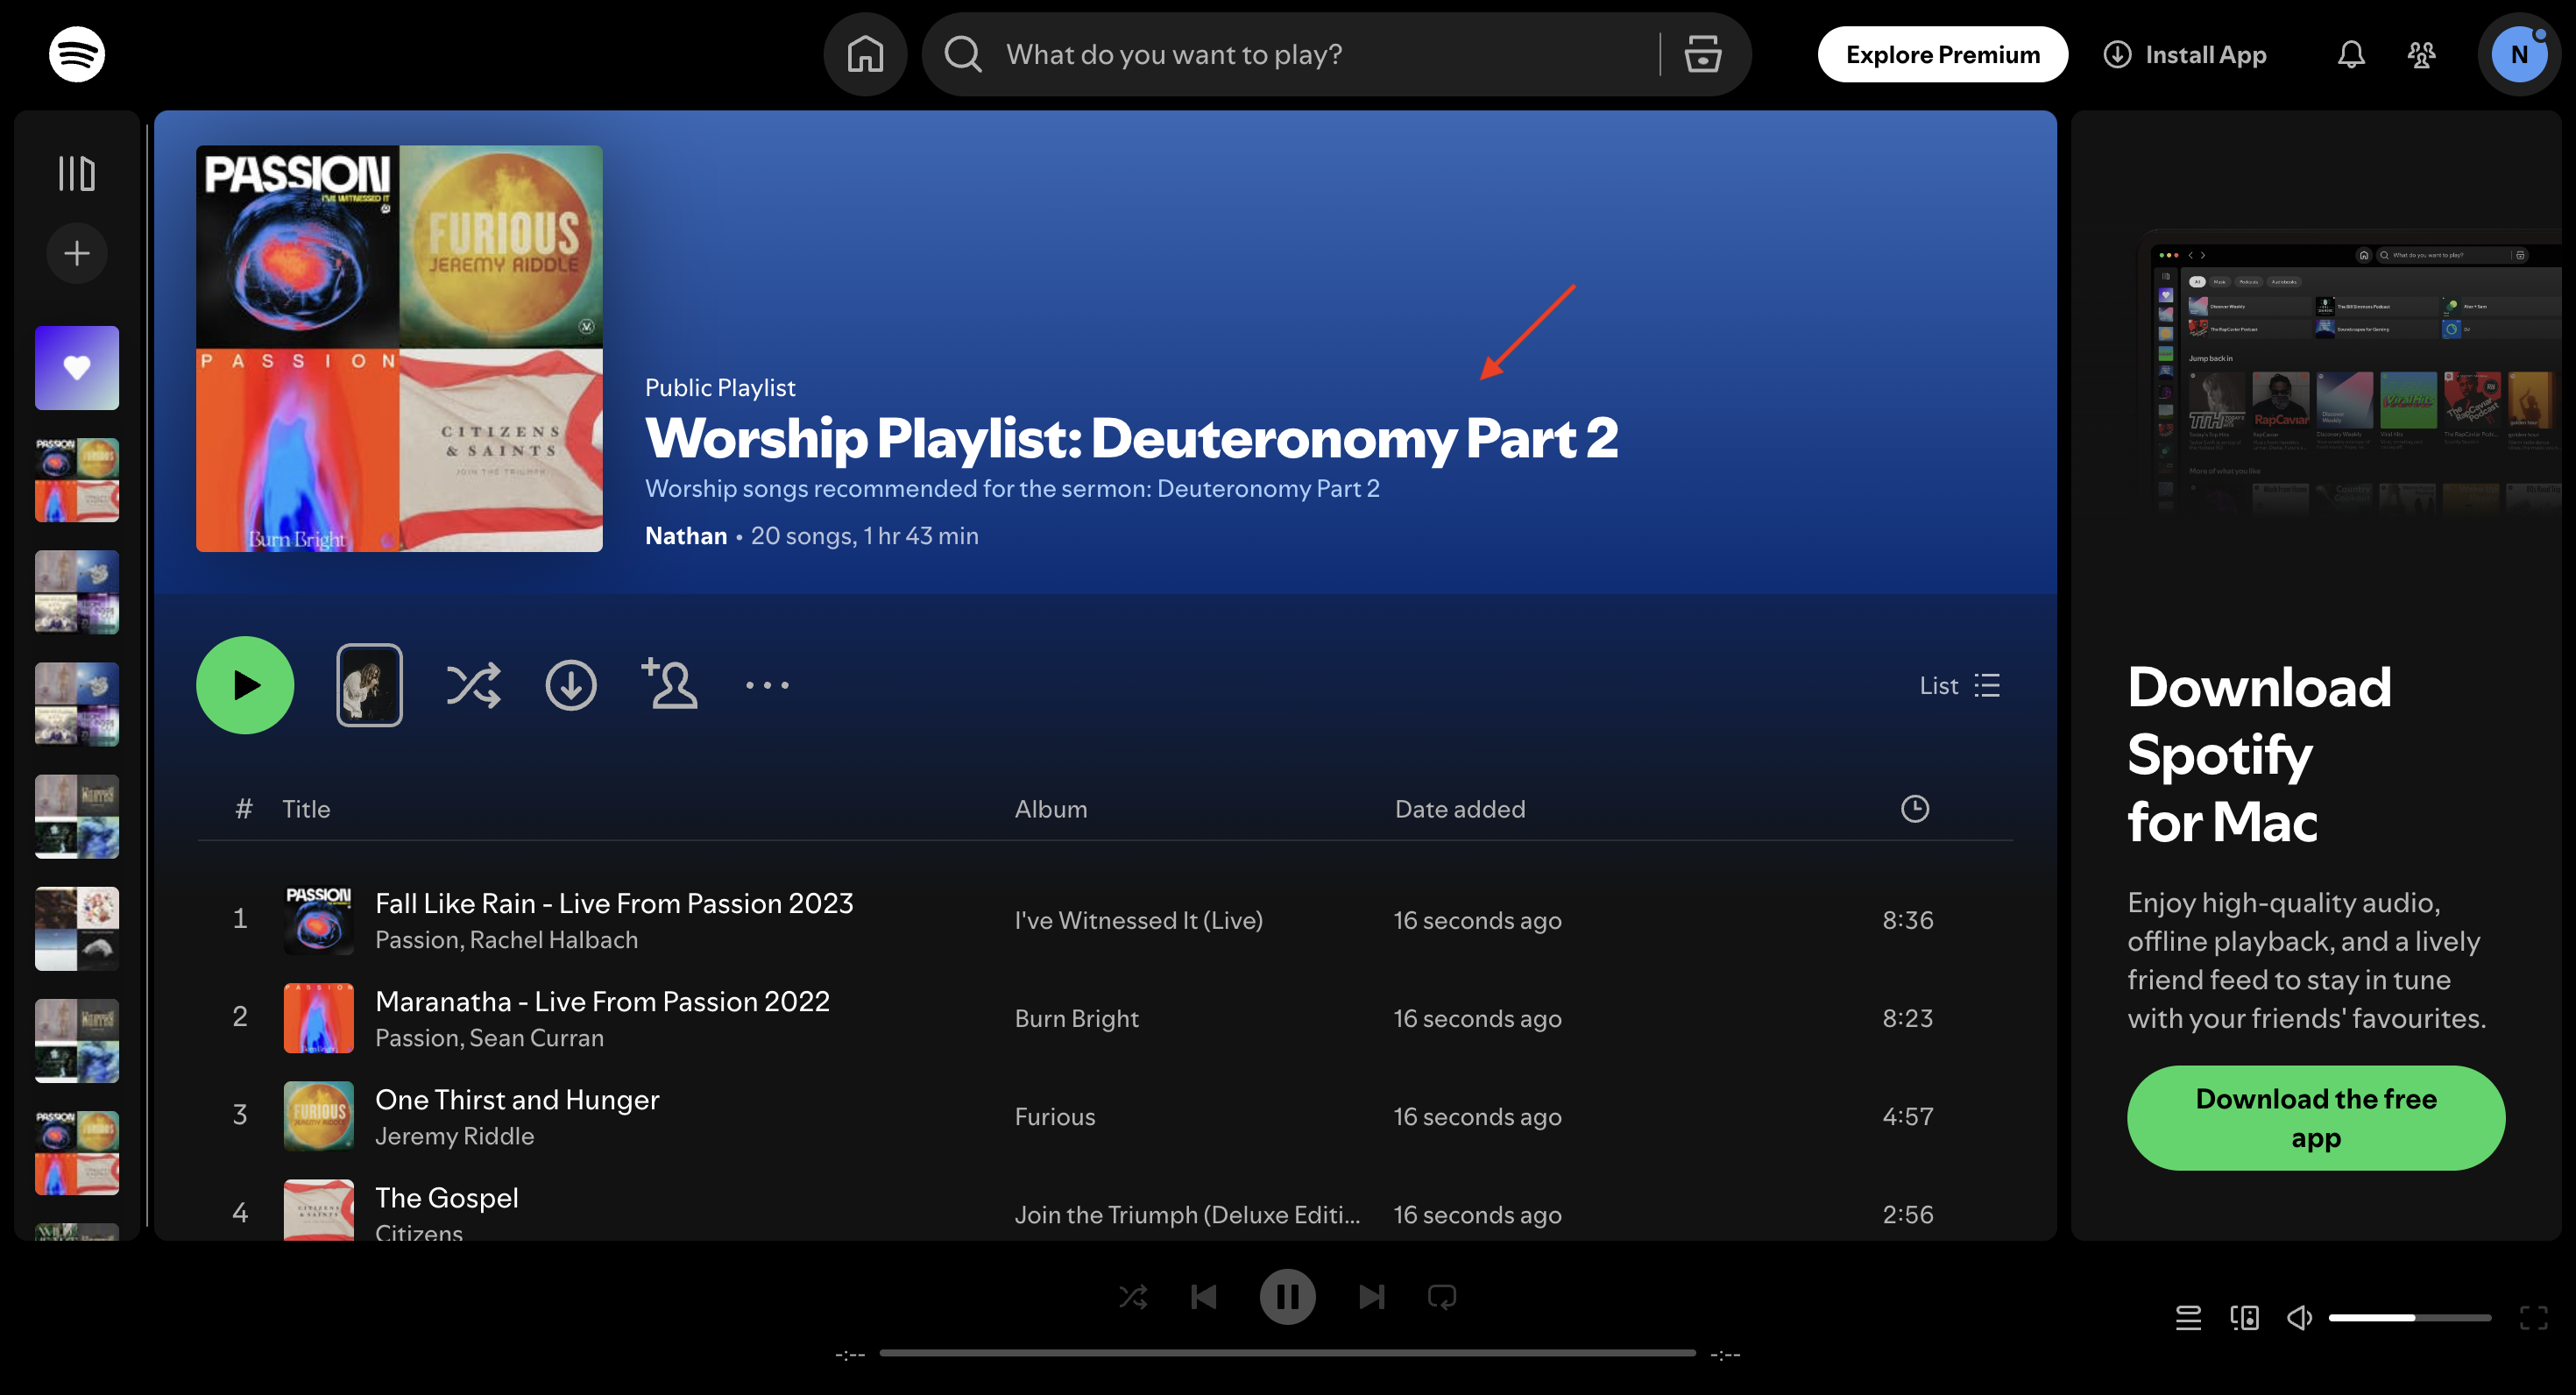This screenshot has width=2576, height=1395.
Task: Toggle repeat in player bar
Action: coord(1441,1297)
